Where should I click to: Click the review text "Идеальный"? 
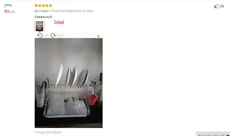[x=43, y=17]
